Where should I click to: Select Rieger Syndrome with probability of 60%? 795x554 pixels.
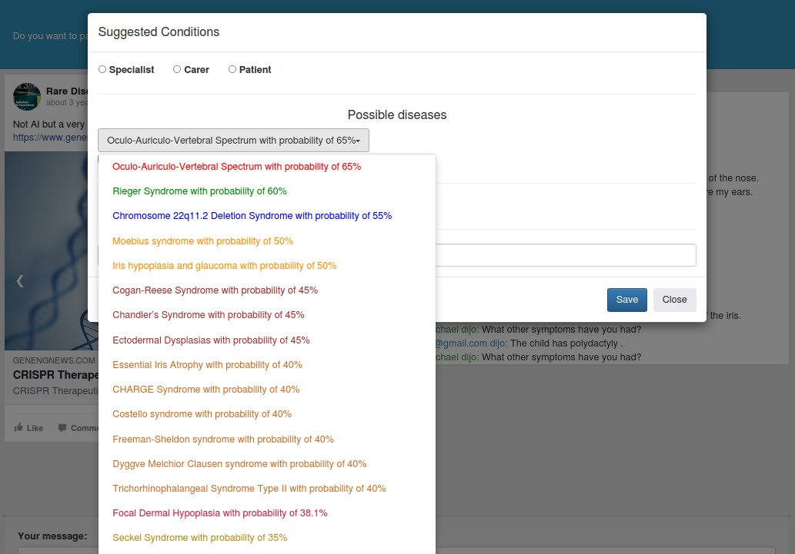(199, 191)
